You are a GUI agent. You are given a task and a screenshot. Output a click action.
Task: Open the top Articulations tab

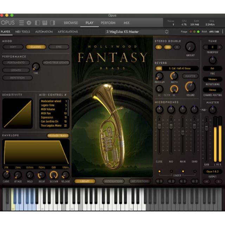68,32
